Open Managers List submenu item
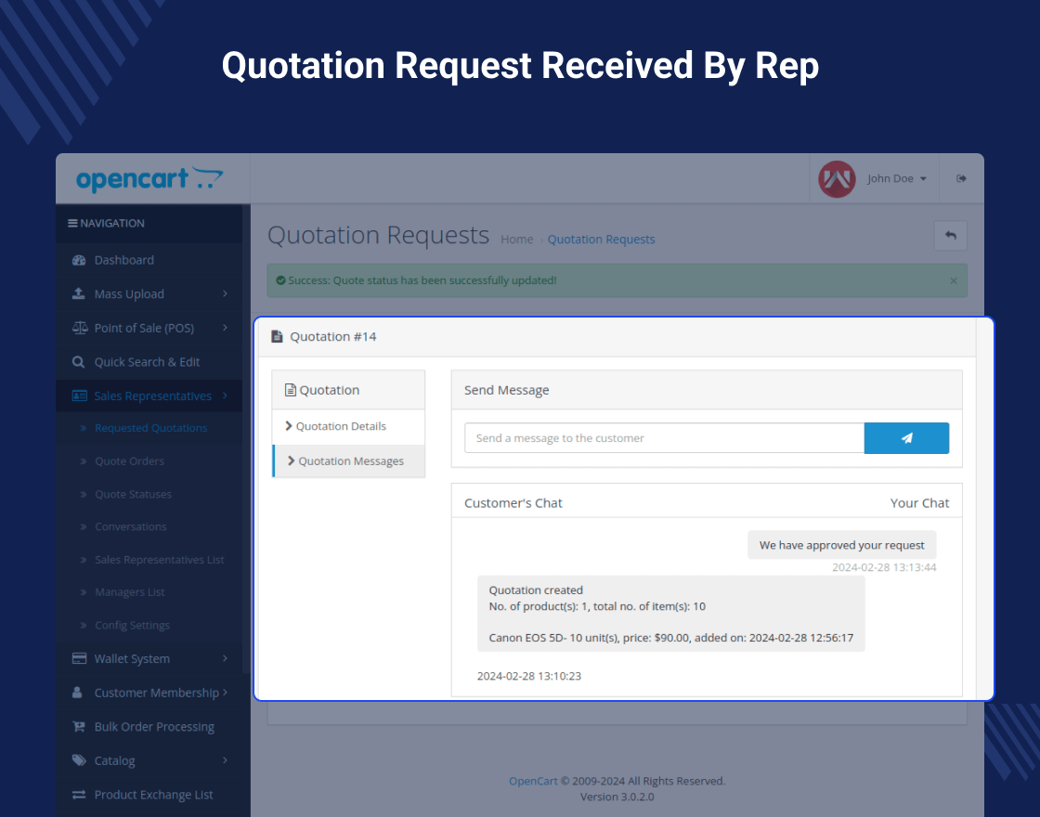This screenshot has height=817, width=1040. [x=129, y=592]
